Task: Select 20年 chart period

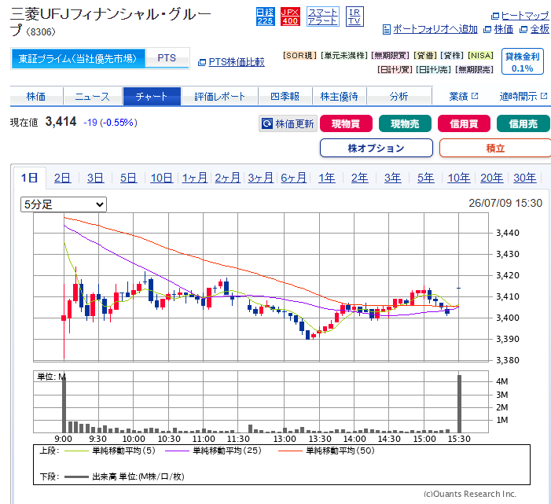Action: coord(492,178)
